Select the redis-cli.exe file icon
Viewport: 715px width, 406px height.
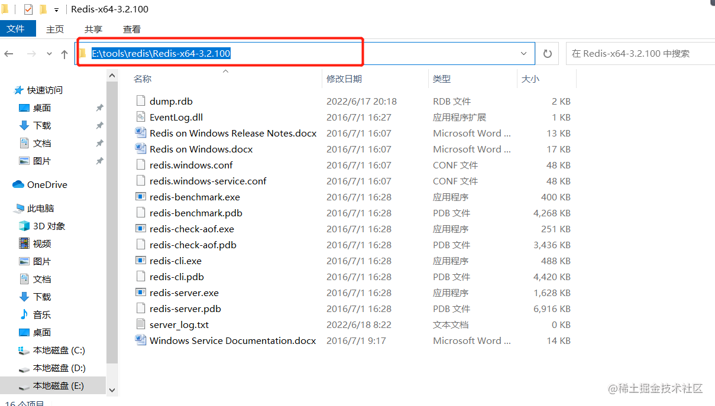[x=141, y=261]
